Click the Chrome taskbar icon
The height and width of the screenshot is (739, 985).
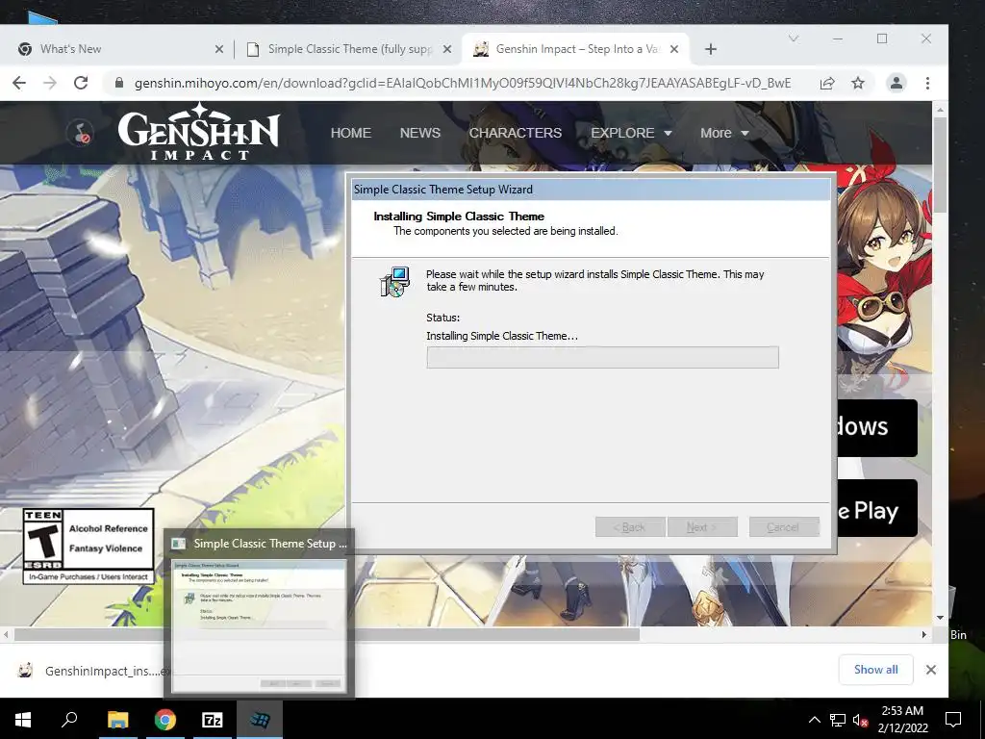[165, 720]
